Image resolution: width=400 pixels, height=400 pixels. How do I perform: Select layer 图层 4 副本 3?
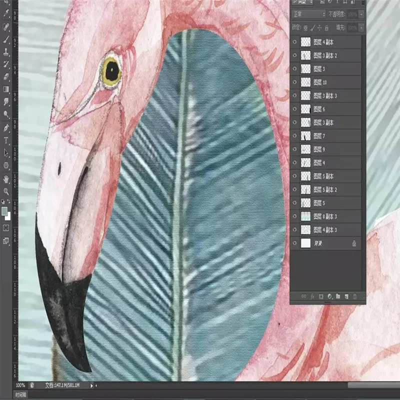(326, 229)
